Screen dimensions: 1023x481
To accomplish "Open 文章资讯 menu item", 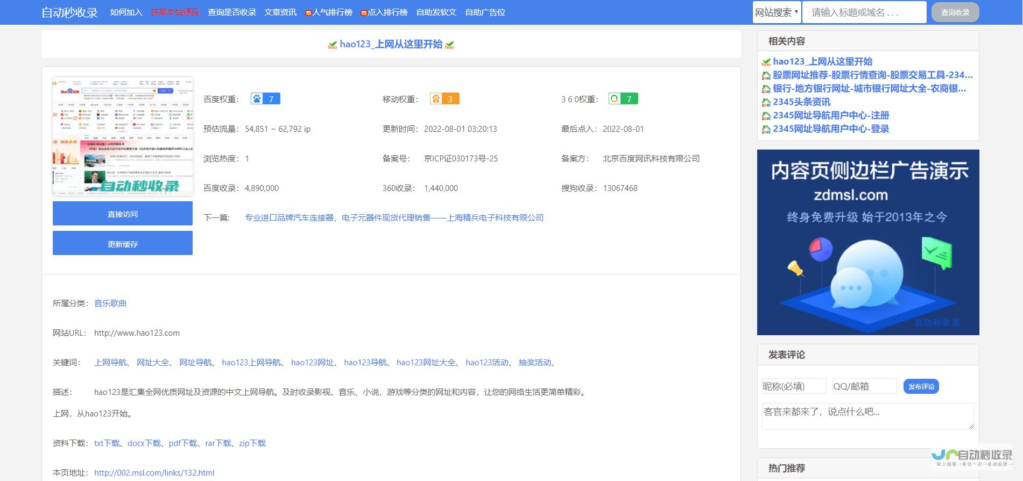I will (x=280, y=12).
